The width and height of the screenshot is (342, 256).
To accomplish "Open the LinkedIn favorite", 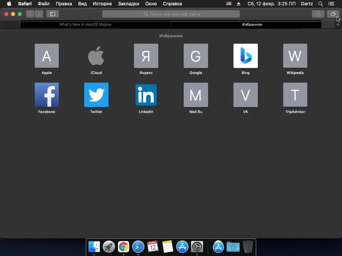I will pos(146,95).
